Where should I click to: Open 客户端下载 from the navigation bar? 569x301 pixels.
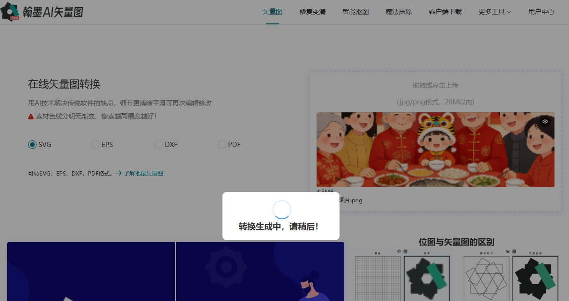coord(445,12)
